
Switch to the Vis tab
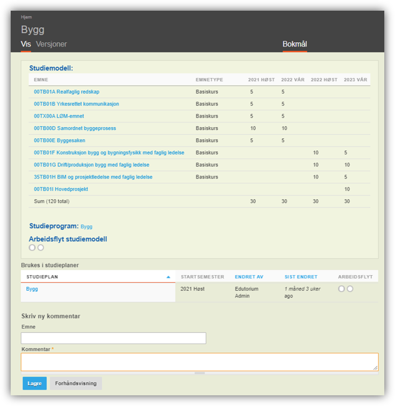click(x=26, y=44)
